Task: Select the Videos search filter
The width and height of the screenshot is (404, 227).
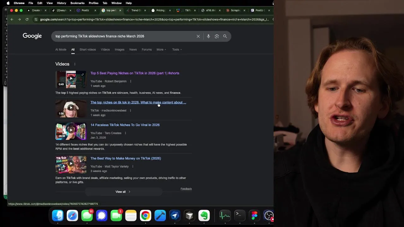Action: [x=105, y=49]
